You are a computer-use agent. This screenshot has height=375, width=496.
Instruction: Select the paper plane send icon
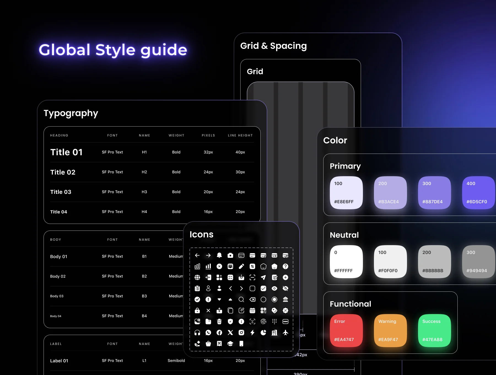pyautogui.click(x=263, y=277)
